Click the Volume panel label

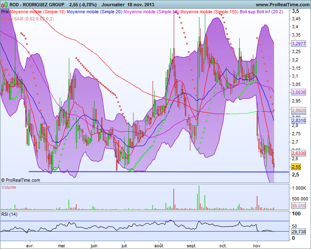(9, 187)
